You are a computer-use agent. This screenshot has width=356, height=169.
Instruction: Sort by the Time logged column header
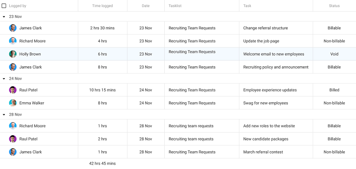(x=102, y=6)
